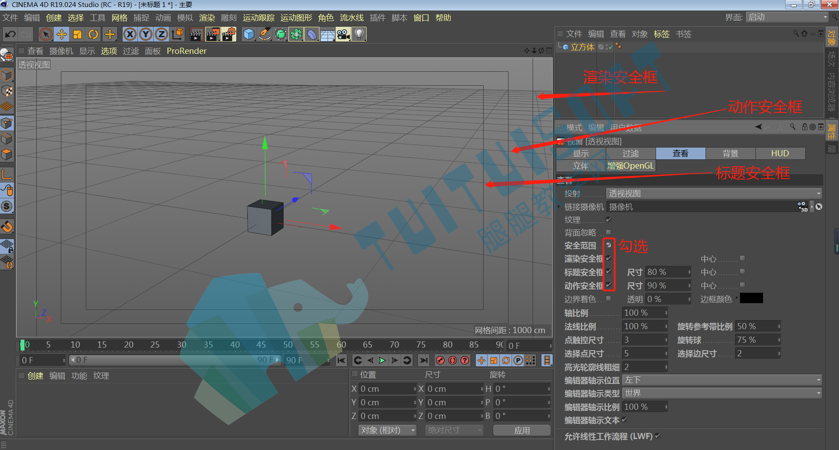This screenshot has height=450, width=839.
Task: Toggle 标题安全框 checkbox
Action: (x=608, y=272)
